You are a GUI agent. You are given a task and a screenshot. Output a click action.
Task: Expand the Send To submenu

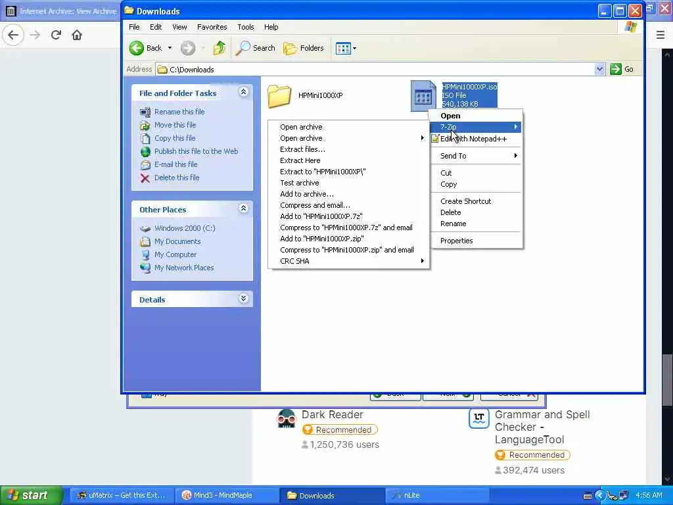[477, 156]
